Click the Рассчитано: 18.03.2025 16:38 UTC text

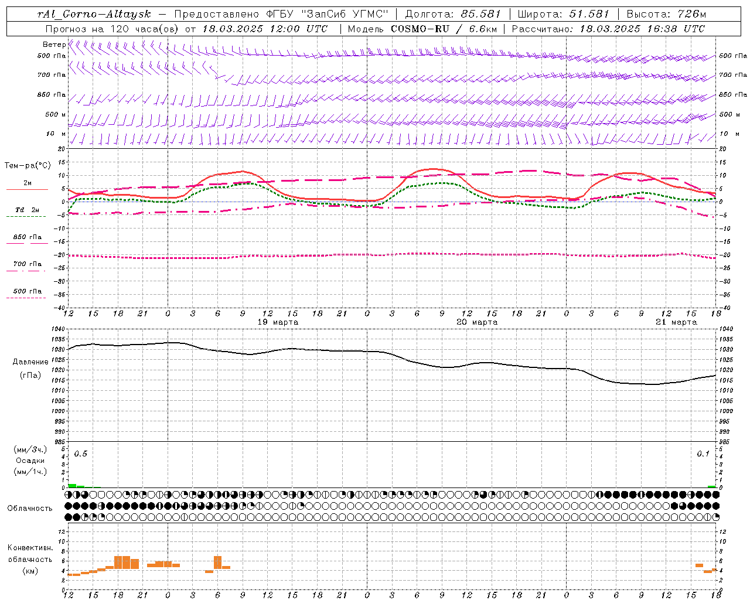pyautogui.click(x=608, y=29)
